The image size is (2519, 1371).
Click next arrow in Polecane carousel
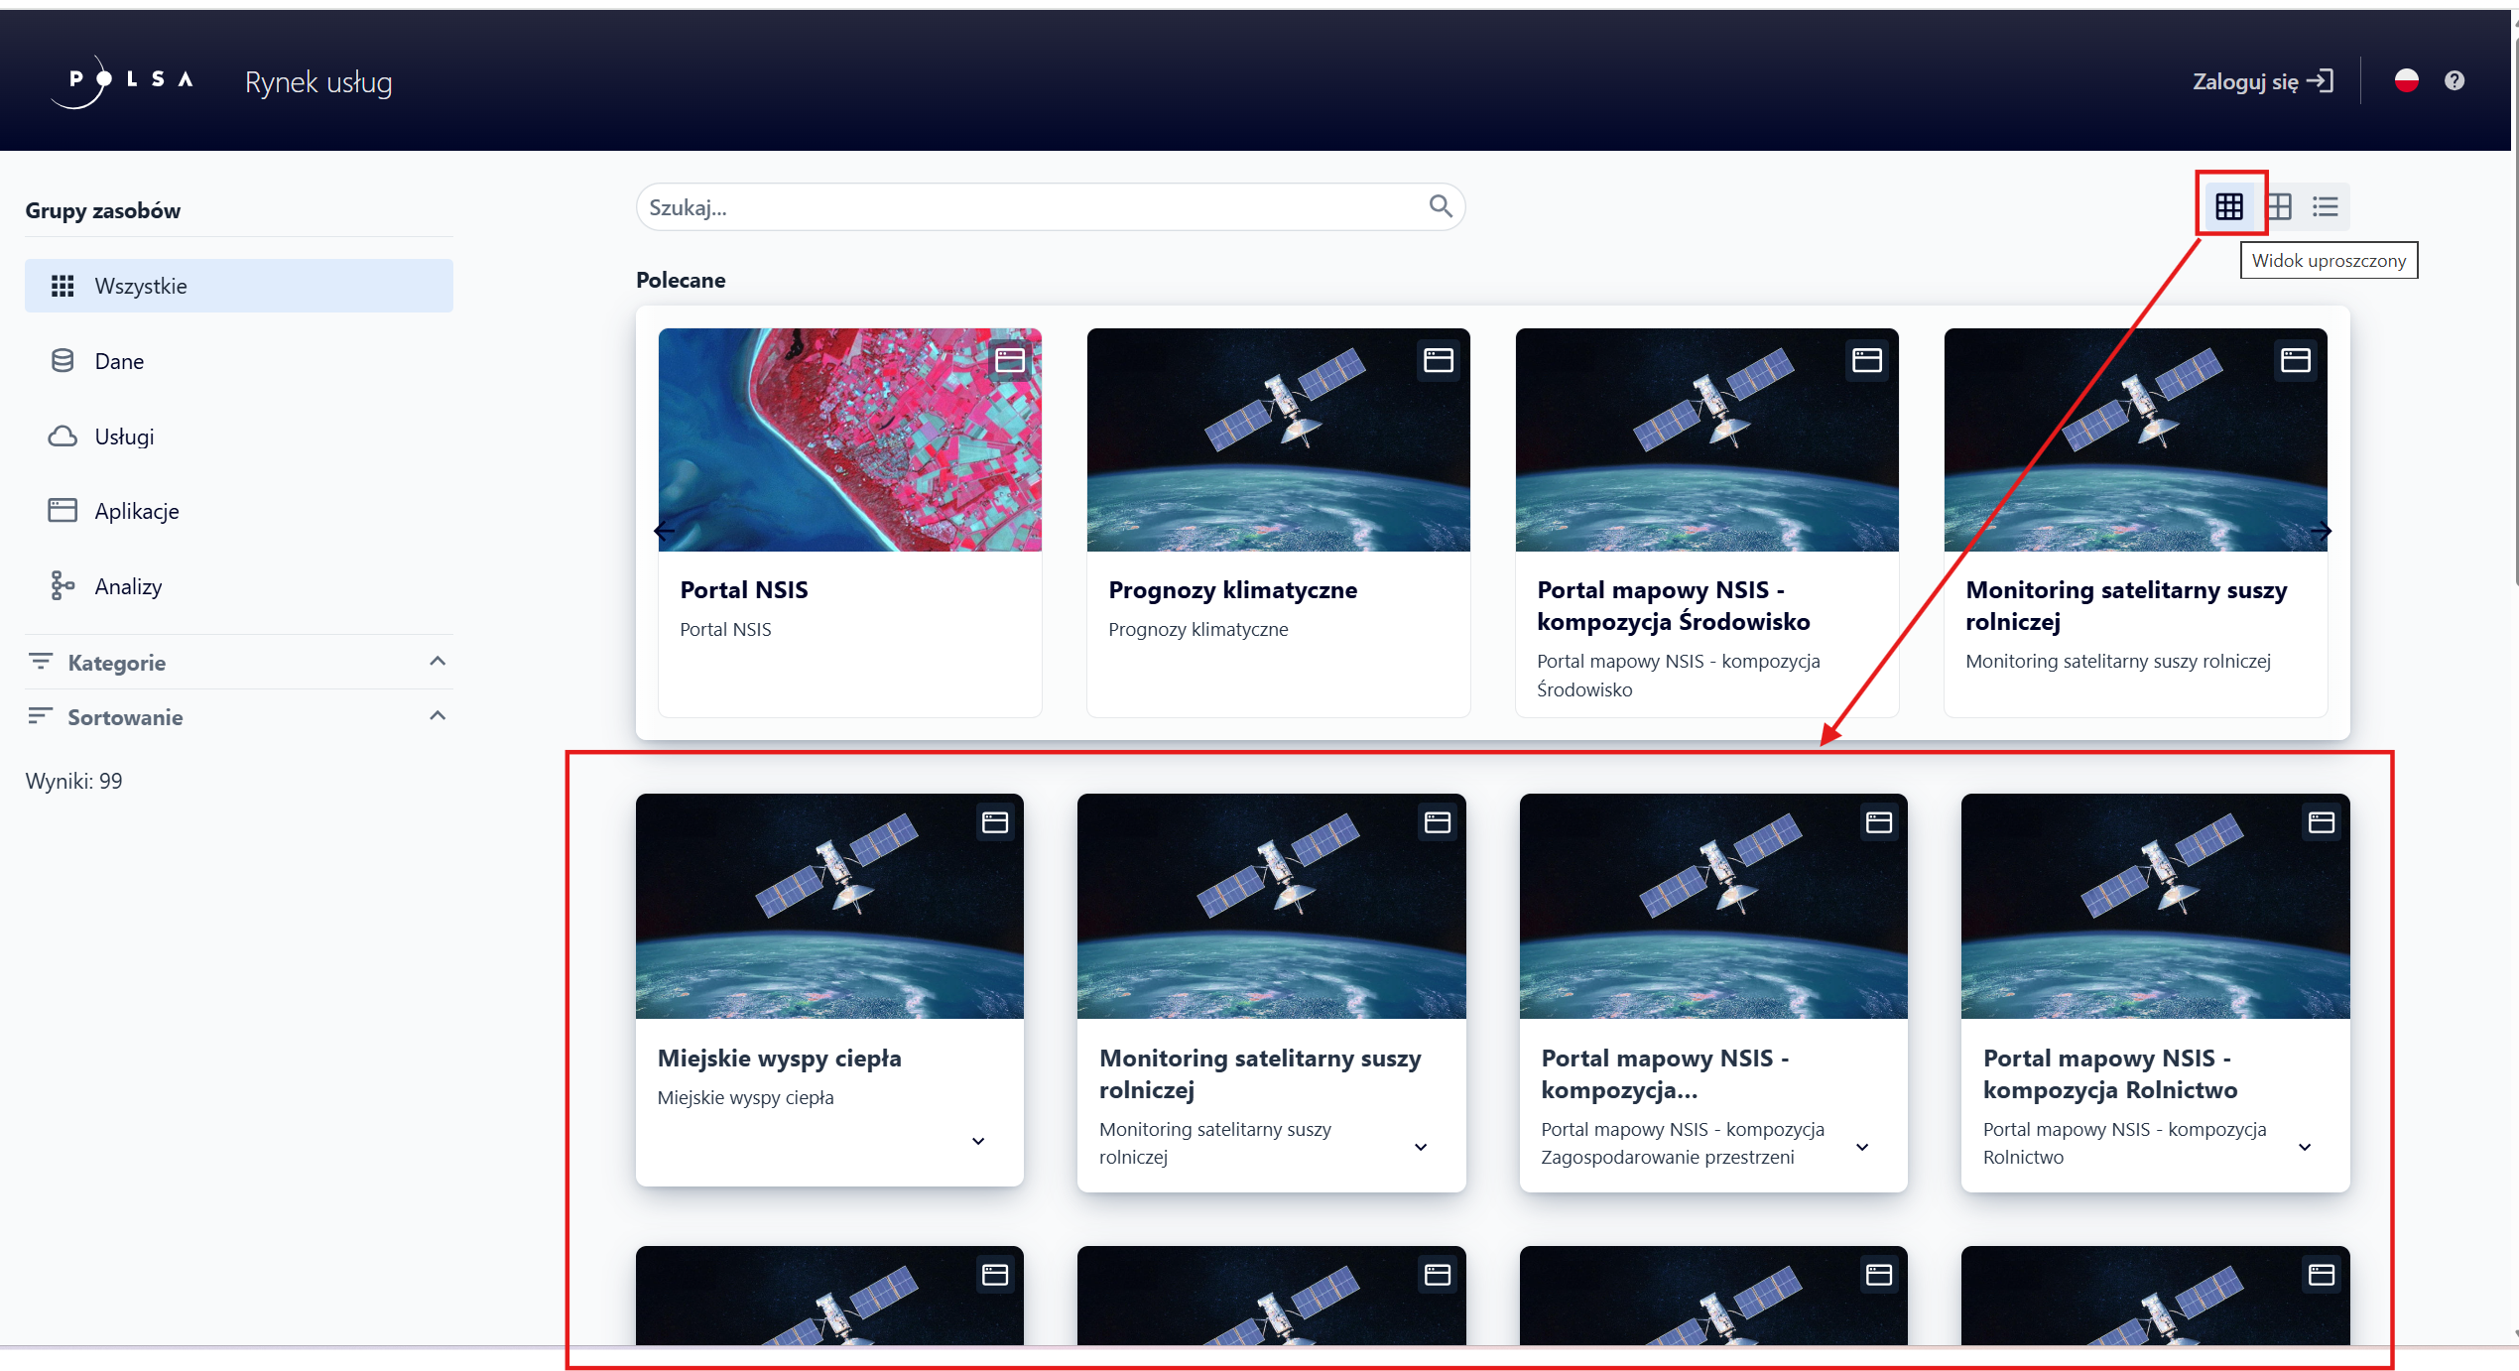(x=2321, y=532)
